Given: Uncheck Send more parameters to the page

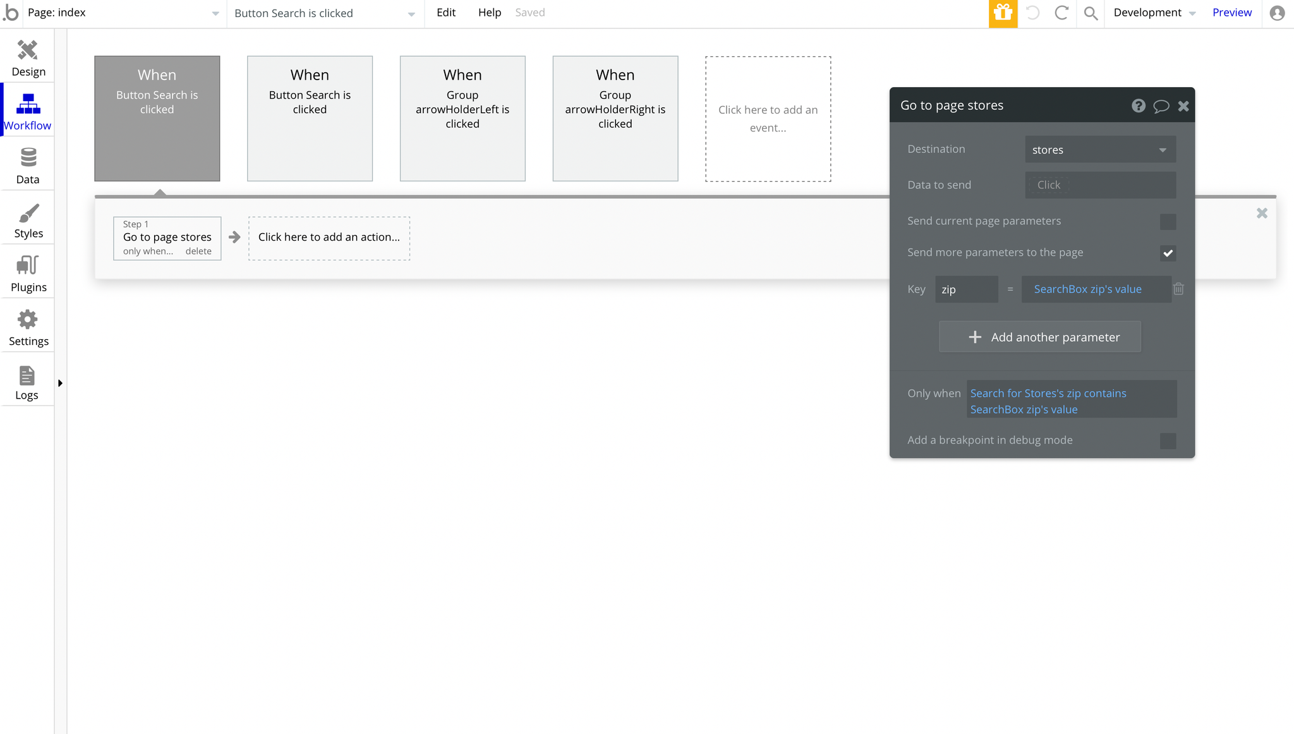Looking at the screenshot, I should coord(1168,253).
